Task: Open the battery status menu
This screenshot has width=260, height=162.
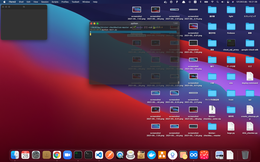Action: [206, 2]
